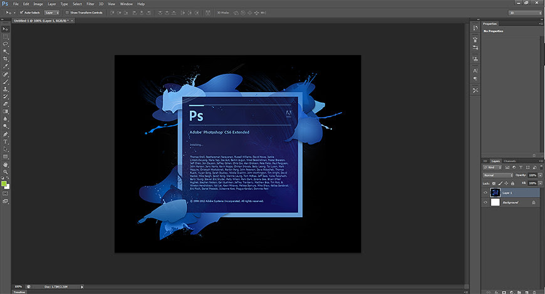Toggle lock transparent pixels
This screenshot has width=545, height=294.
(x=494, y=184)
